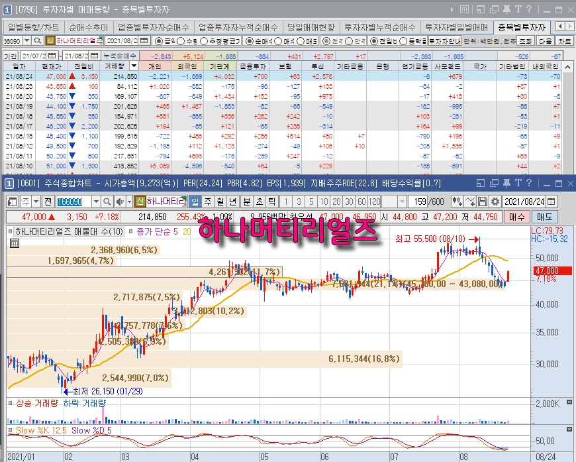576x462 pixels.
Task: Click the 조회 button
Action: 525,41
